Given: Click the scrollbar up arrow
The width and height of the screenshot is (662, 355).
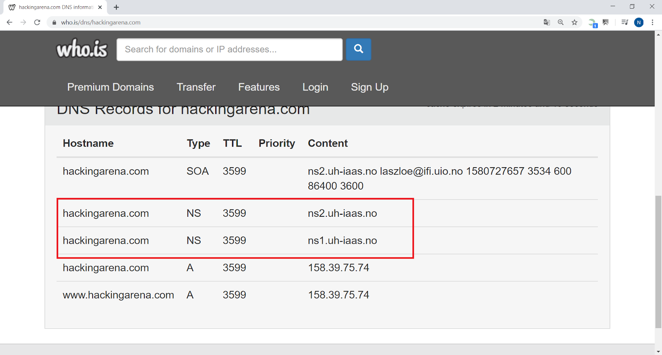Looking at the screenshot, I should point(658,34).
